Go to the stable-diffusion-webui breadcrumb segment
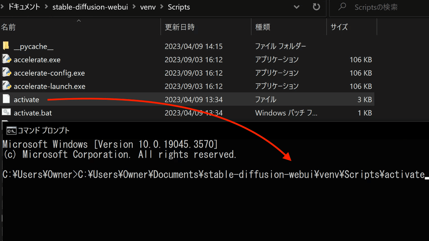 click(x=90, y=7)
